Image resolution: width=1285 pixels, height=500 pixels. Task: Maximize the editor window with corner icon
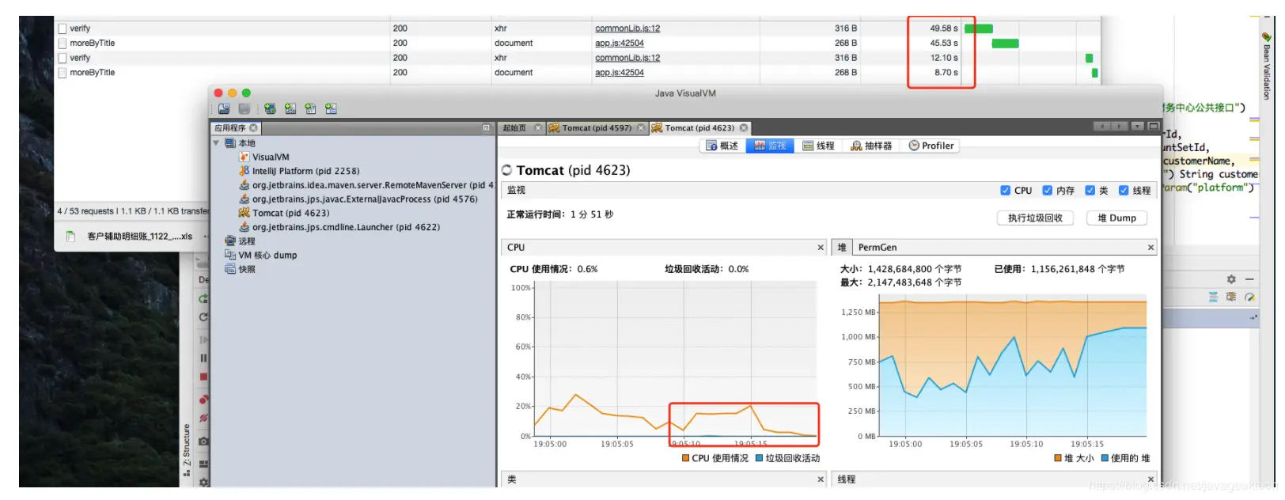tap(1154, 127)
